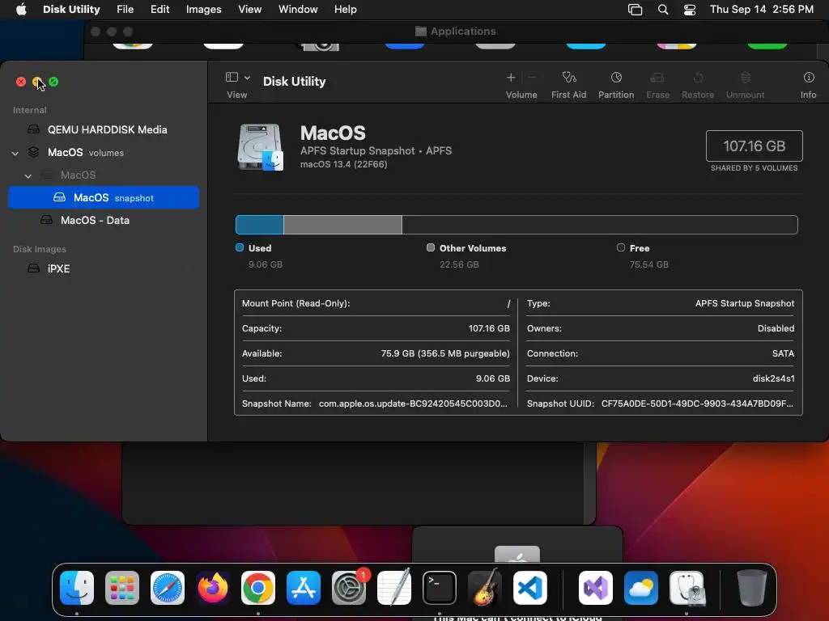The width and height of the screenshot is (829, 621).
Task: Select the iPXE disk image
Action: [x=104, y=268]
